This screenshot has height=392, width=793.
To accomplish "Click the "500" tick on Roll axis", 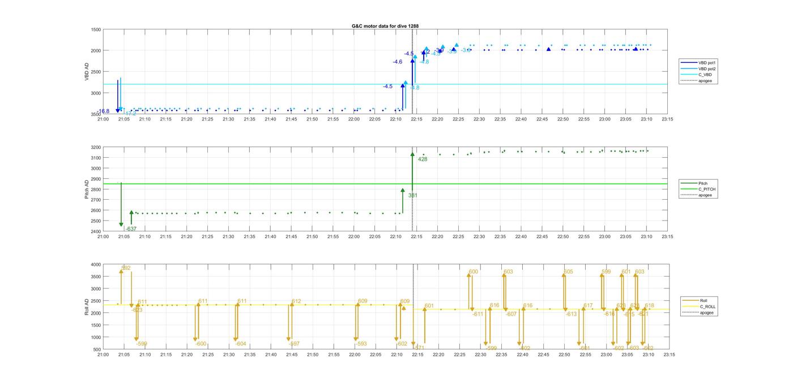I will point(97,350).
